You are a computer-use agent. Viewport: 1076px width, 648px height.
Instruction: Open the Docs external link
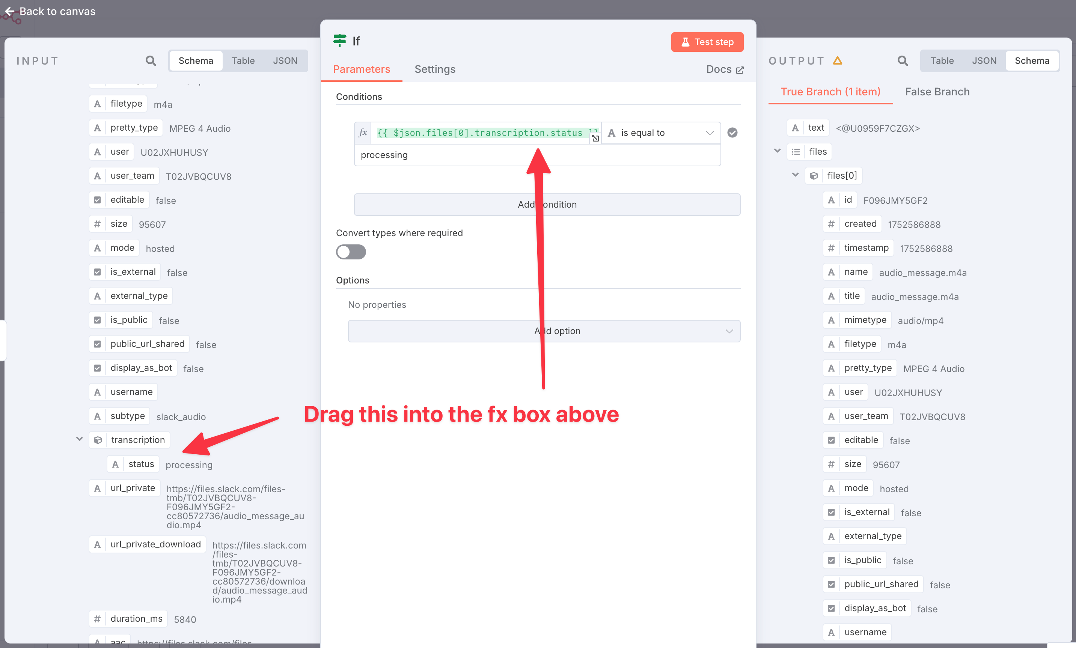[725, 69]
